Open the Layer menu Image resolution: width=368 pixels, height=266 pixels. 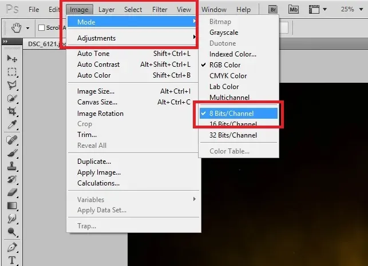pyautogui.click(x=106, y=10)
